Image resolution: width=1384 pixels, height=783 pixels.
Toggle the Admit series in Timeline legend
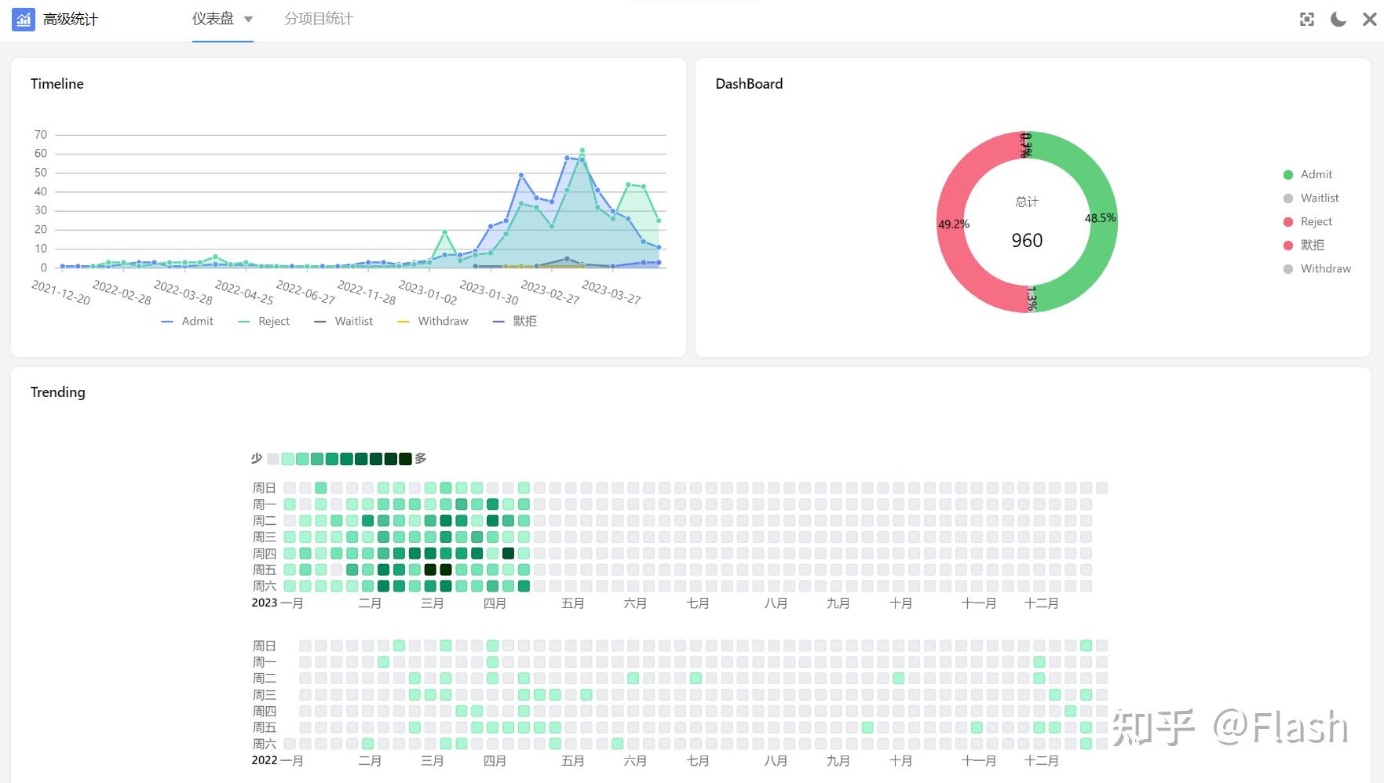click(187, 321)
